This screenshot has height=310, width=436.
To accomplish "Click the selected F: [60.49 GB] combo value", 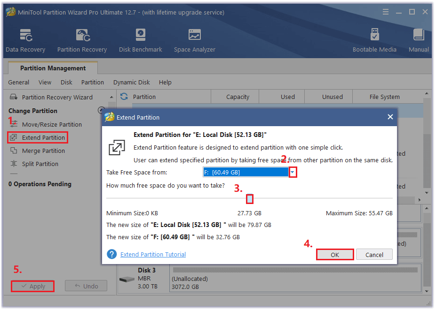I will 246,172.
